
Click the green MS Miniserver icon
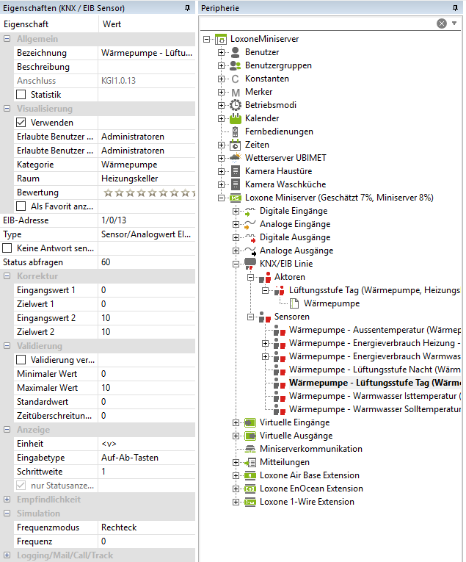tap(235, 198)
